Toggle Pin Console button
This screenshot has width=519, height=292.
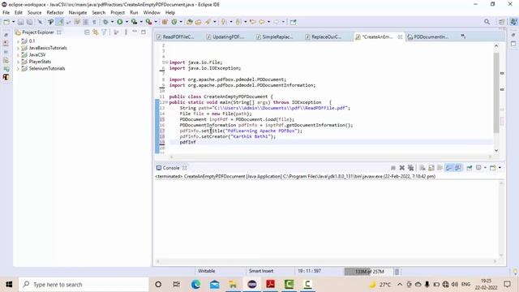click(x=470, y=168)
